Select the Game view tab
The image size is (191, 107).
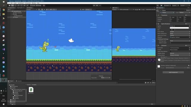pos(115,8)
